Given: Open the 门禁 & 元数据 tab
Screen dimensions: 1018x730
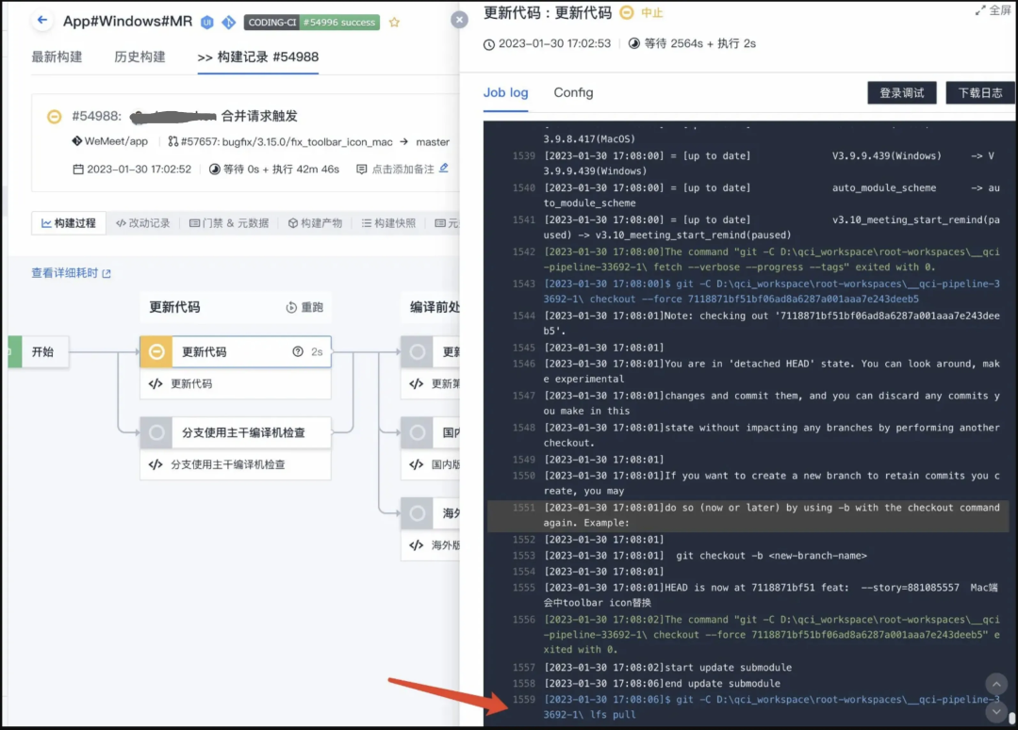Looking at the screenshot, I should 228,222.
